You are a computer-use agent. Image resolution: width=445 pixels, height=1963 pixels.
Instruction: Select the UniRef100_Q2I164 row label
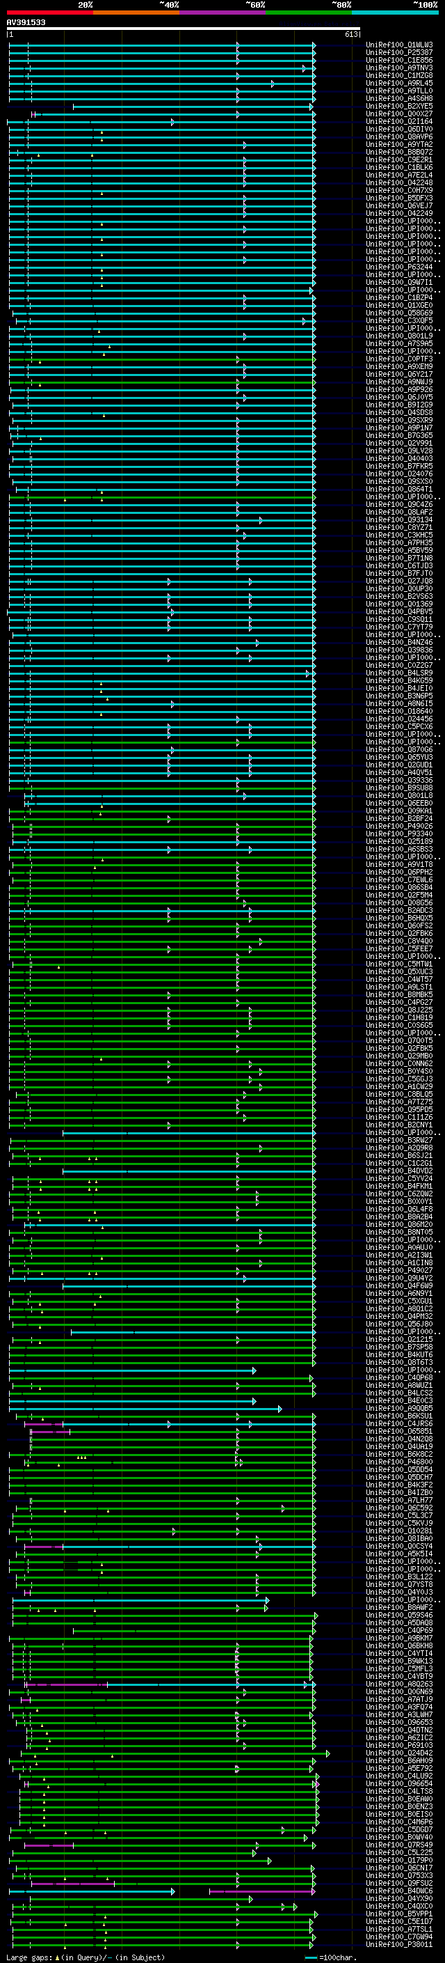pyautogui.click(x=399, y=121)
